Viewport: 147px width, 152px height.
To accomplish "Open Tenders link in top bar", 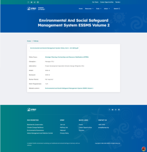I will (x=118, y=2).
